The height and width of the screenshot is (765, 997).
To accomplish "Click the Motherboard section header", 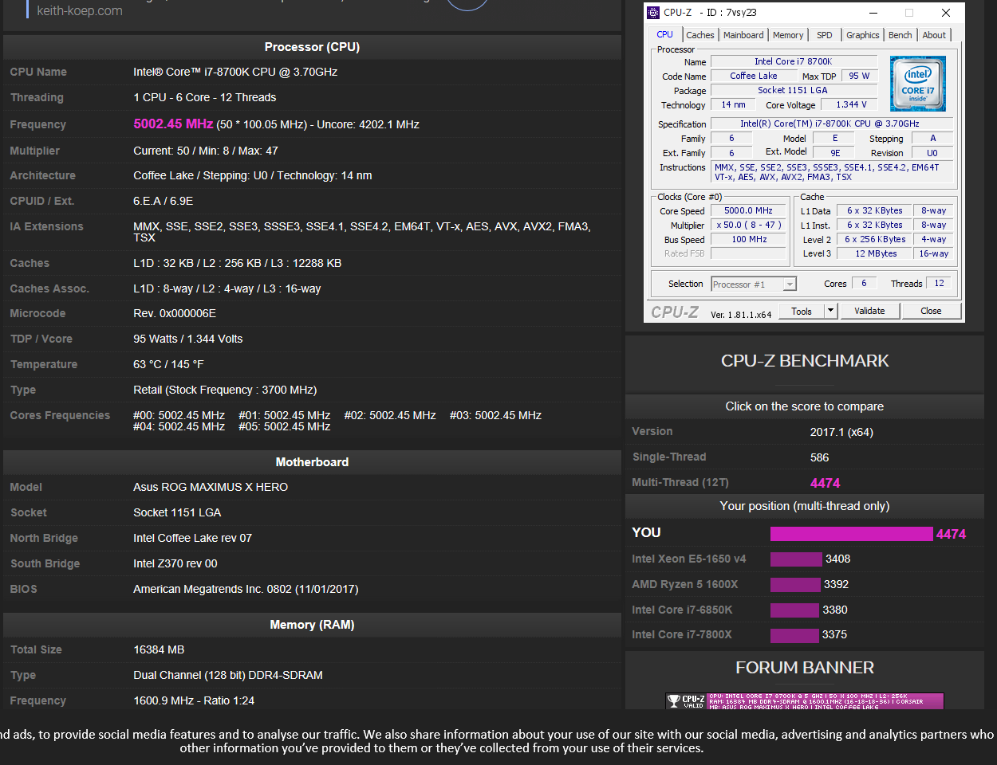I will tap(312, 462).
